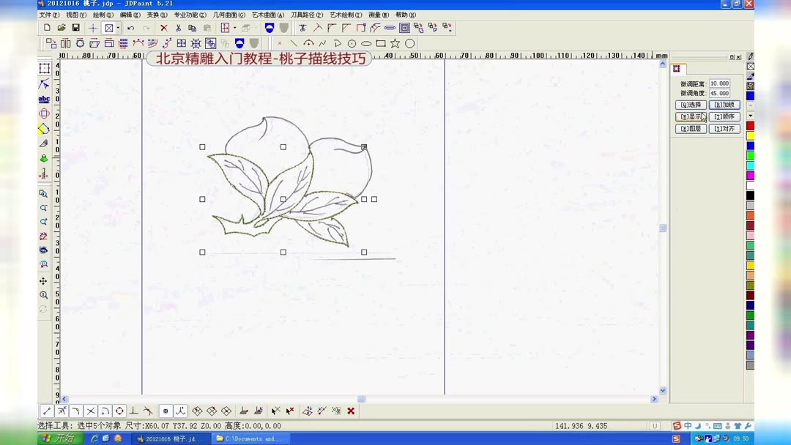Toggle the tangent snap icon
Image resolution: width=791 pixels, height=445 pixels.
pyautogui.click(x=146, y=411)
